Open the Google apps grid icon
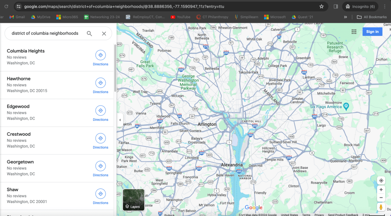Viewport: 391px width, 216px height. 354,32
